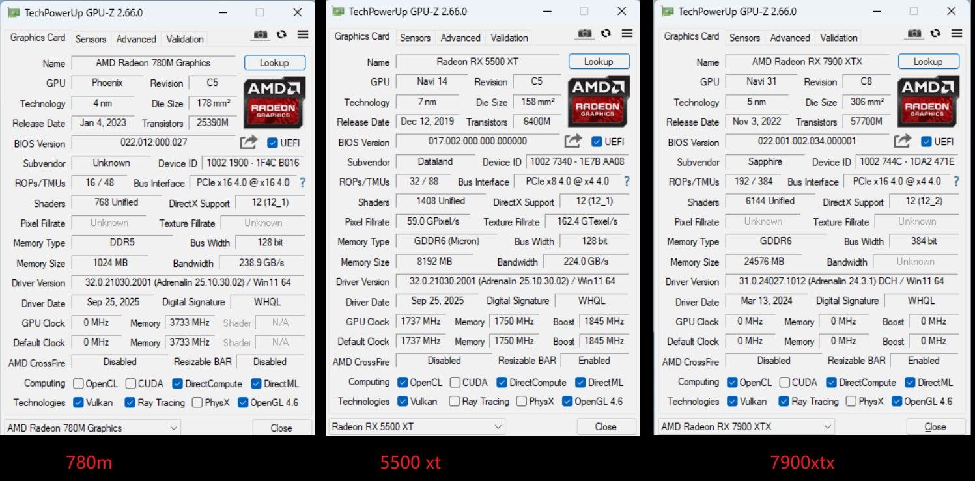Open the hamburger menu in the 780M window
Viewport: 975px width, 481px height.
coord(303,35)
